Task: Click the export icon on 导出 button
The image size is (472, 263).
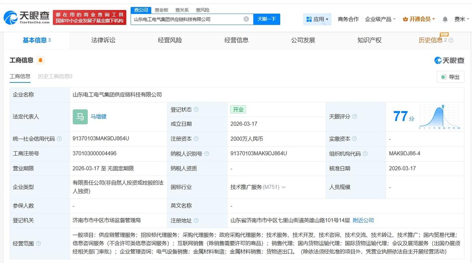Action: coord(444,77)
